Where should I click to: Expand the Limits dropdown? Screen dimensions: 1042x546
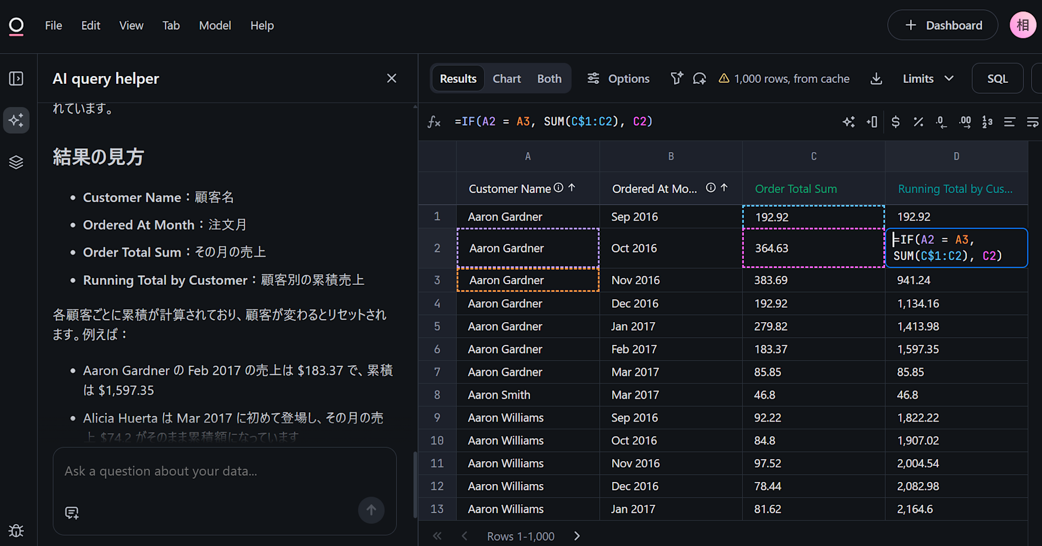pos(928,79)
